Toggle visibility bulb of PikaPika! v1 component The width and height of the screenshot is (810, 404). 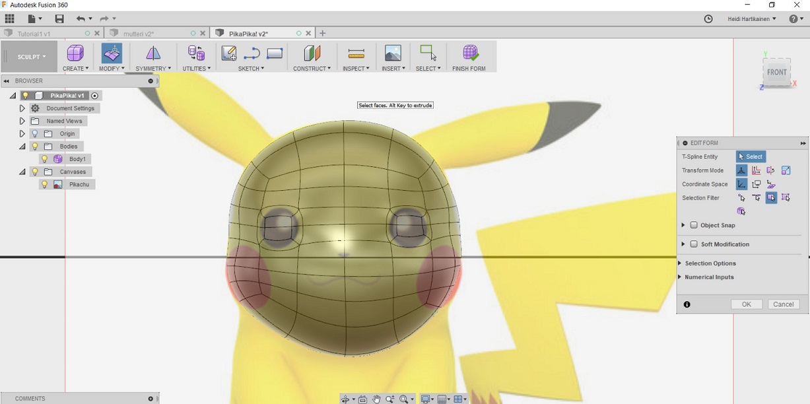tap(26, 96)
